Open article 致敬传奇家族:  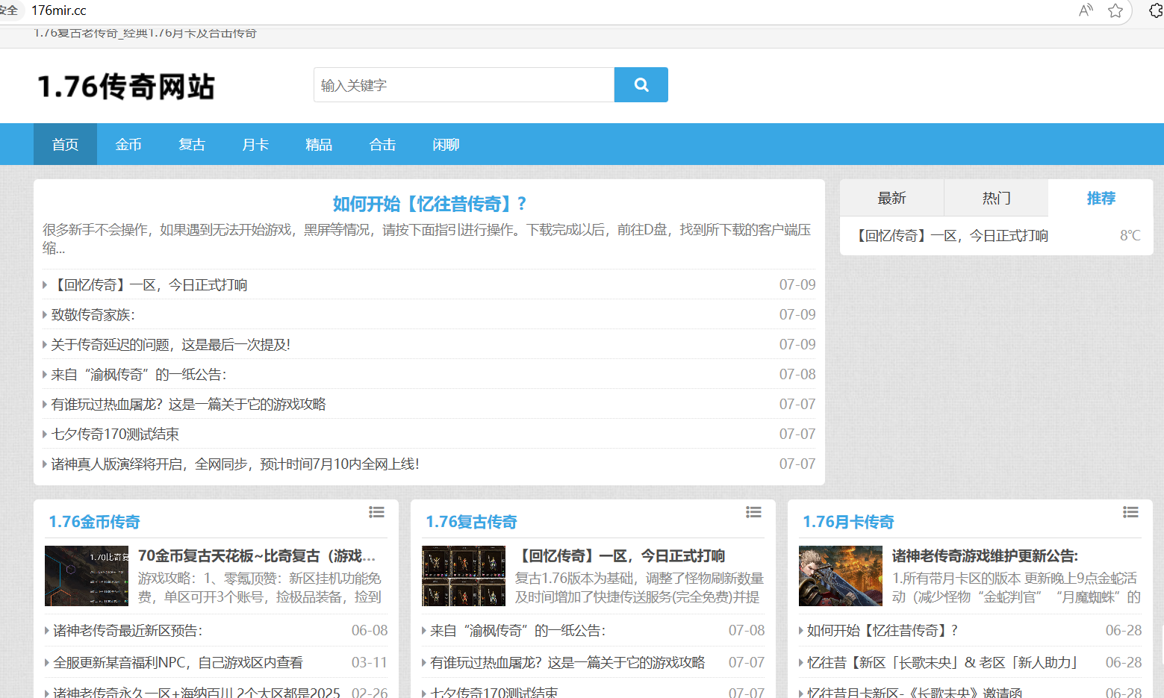(x=93, y=315)
